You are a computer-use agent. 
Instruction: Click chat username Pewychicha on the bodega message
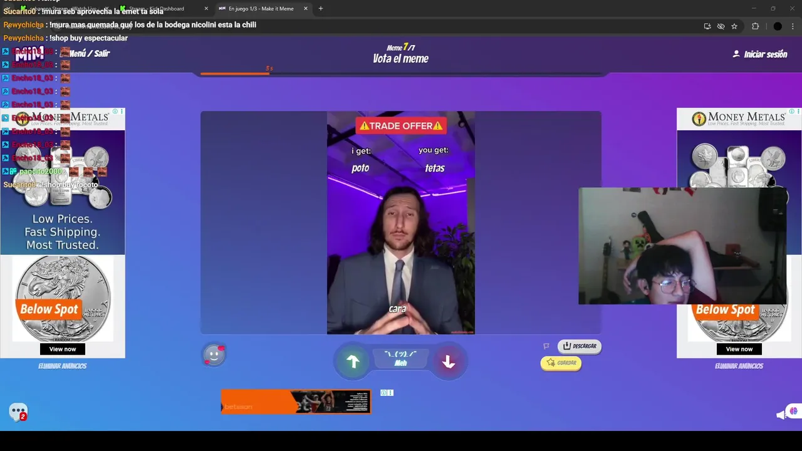pos(23,25)
